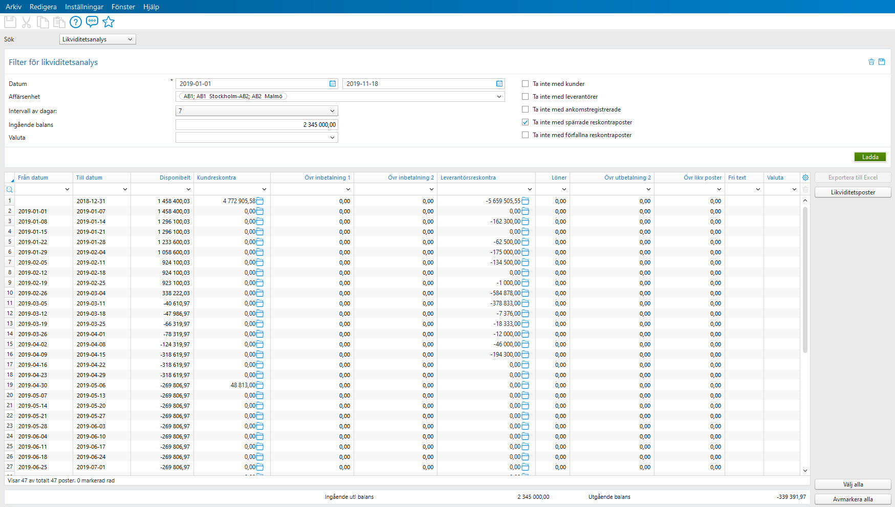Save the filter with the floppy disk icon
This screenshot has width=895, height=507.
click(x=882, y=62)
